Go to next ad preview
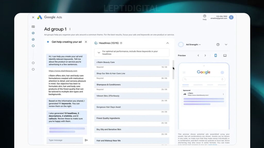Image resolution: width=264 pixels, height=148 pixels. click(x=205, y=55)
